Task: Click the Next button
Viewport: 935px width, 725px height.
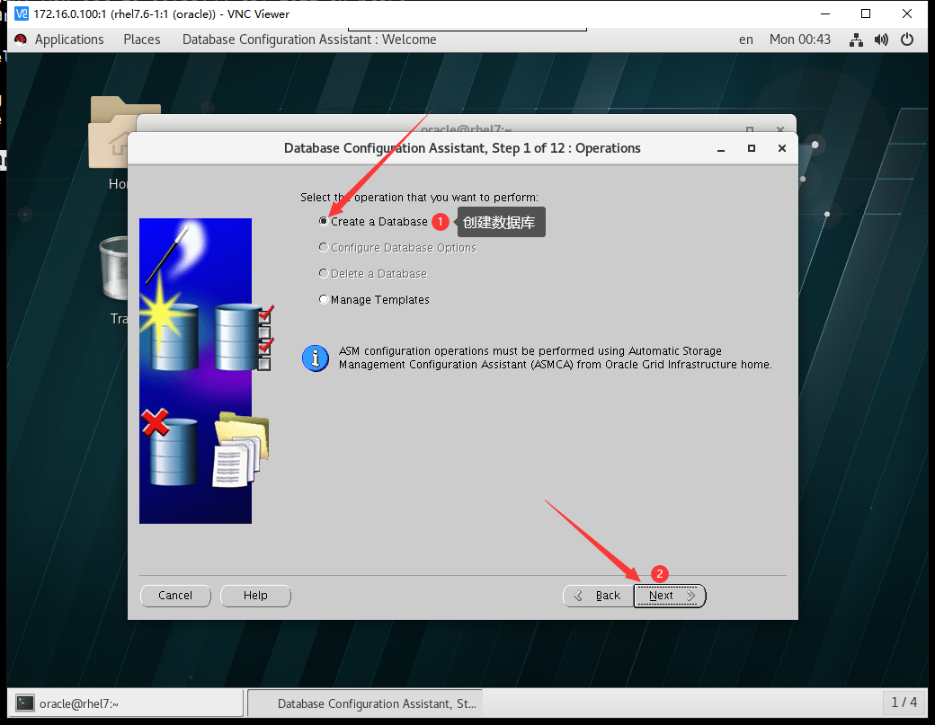Action: [x=670, y=596]
